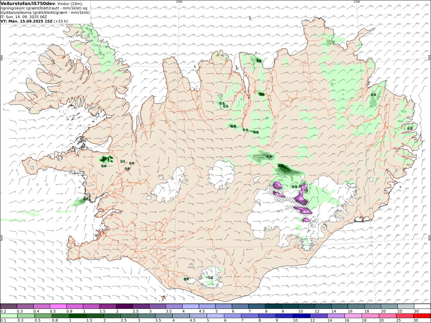Click the 2.1 precipitation value in the north
This screenshot has width=431, height=323.
coord(262,95)
